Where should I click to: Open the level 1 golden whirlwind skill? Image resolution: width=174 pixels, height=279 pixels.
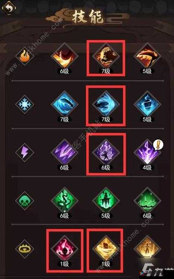click(106, 249)
